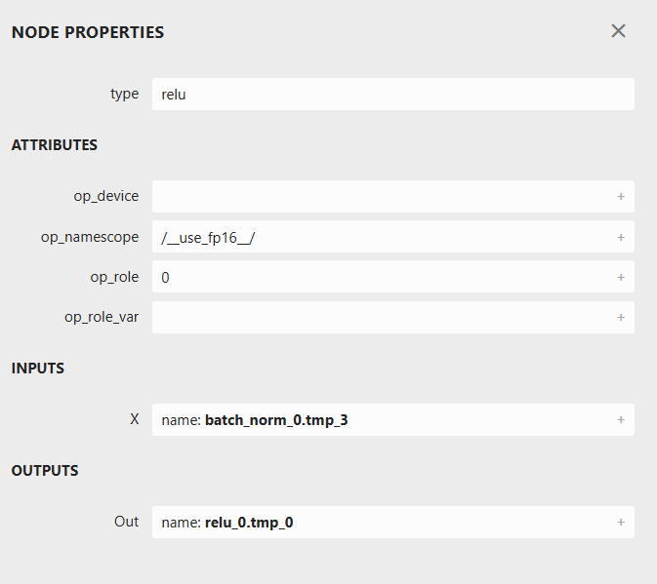Expand input X details plus icon
657x584 pixels.
coord(621,420)
